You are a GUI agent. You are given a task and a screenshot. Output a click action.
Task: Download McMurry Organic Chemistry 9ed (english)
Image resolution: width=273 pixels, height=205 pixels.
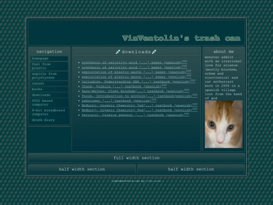click(140, 110)
